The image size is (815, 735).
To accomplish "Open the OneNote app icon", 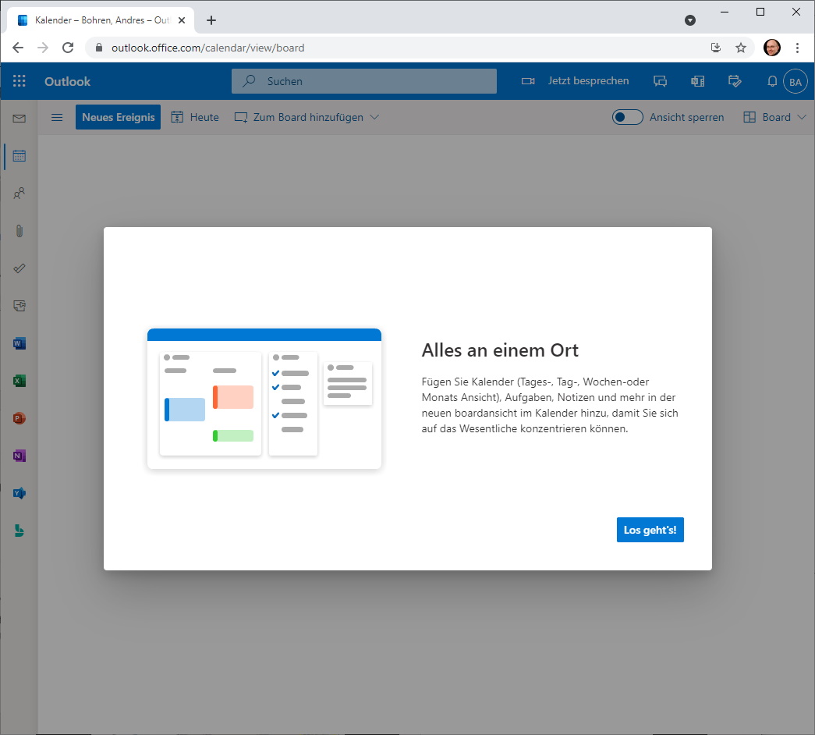I will tap(19, 456).
